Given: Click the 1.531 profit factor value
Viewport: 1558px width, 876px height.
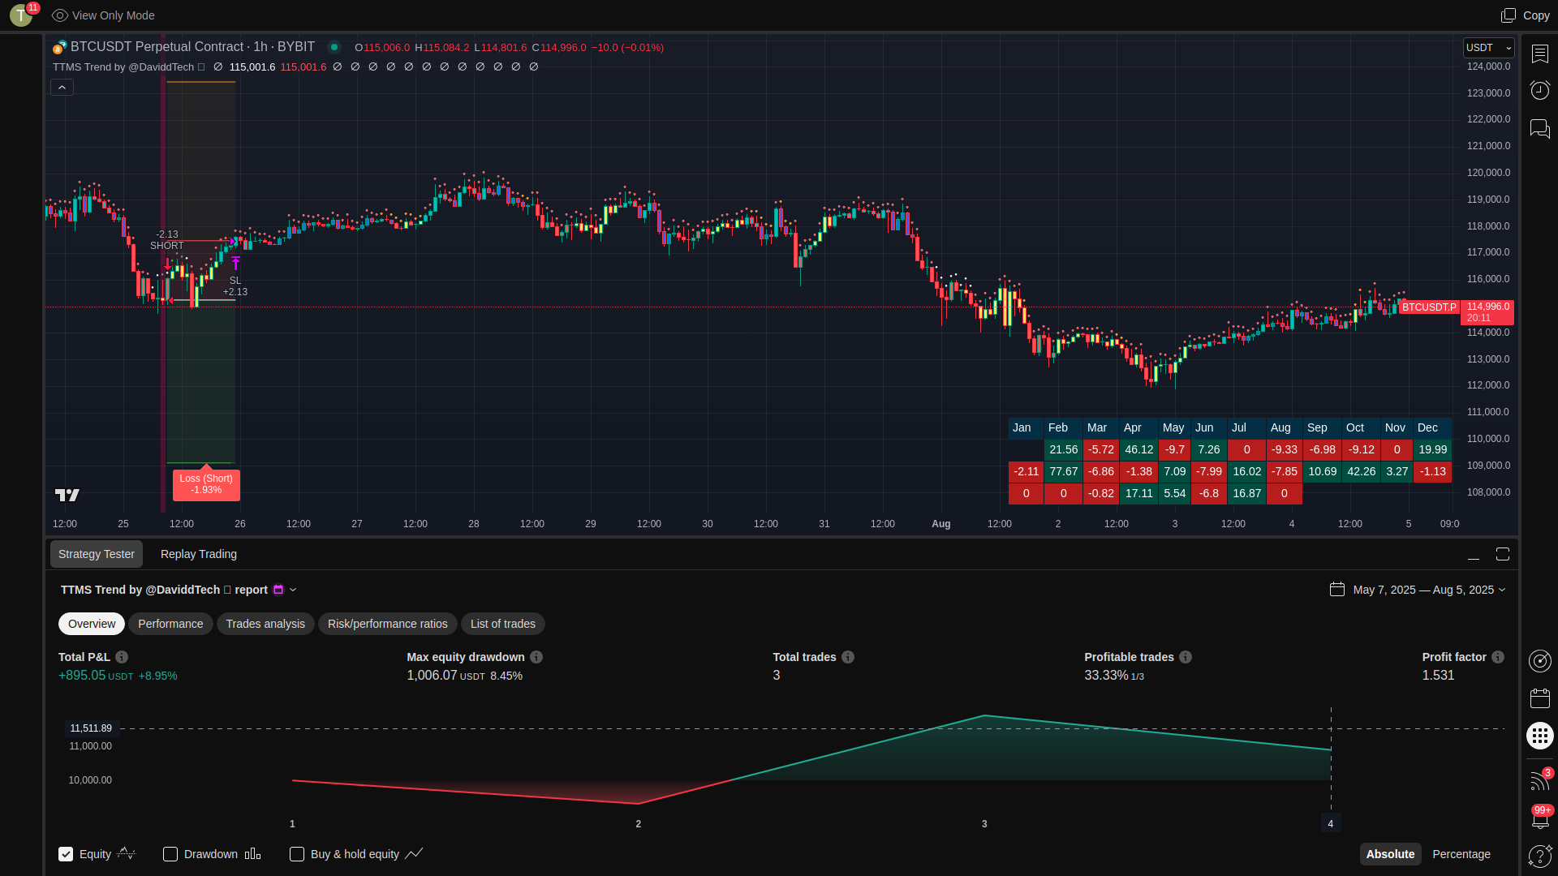Looking at the screenshot, I should 1438,676.
